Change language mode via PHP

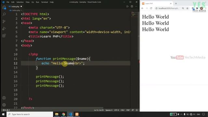tap(128, 110)
